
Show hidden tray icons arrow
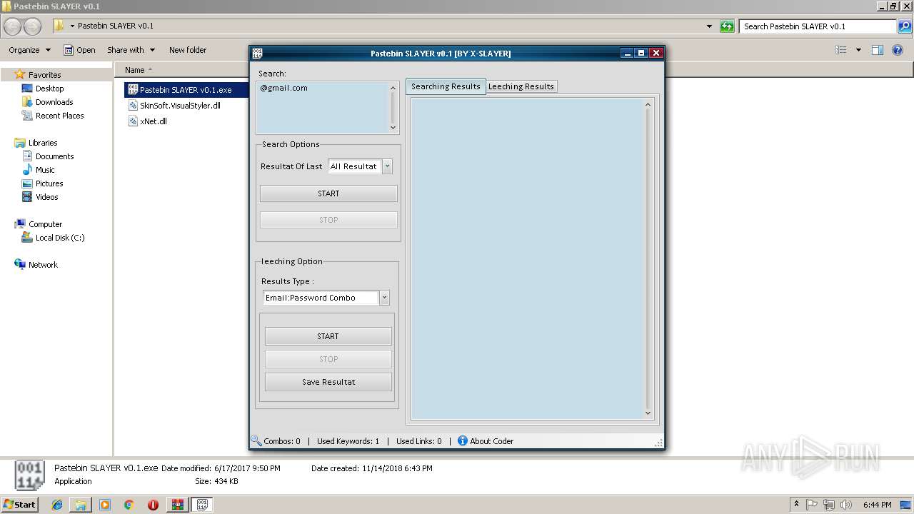point(797,505)
